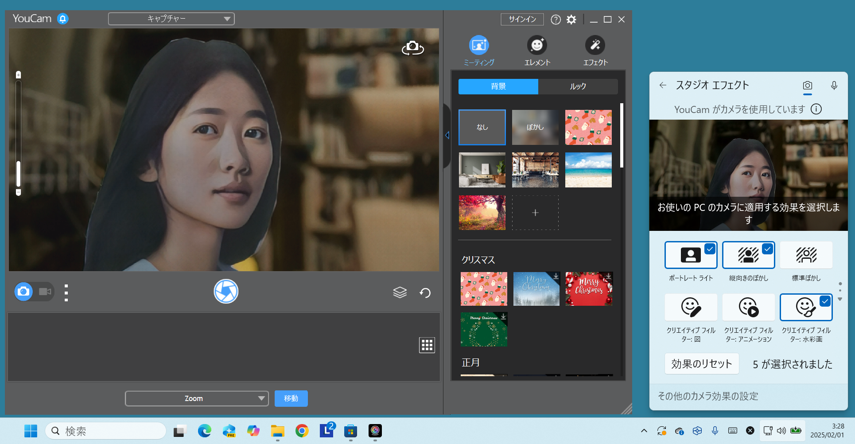The width and height of the screenshot is (855, 444).
Task: Click the サインイン button
Action: click(522, 19)
